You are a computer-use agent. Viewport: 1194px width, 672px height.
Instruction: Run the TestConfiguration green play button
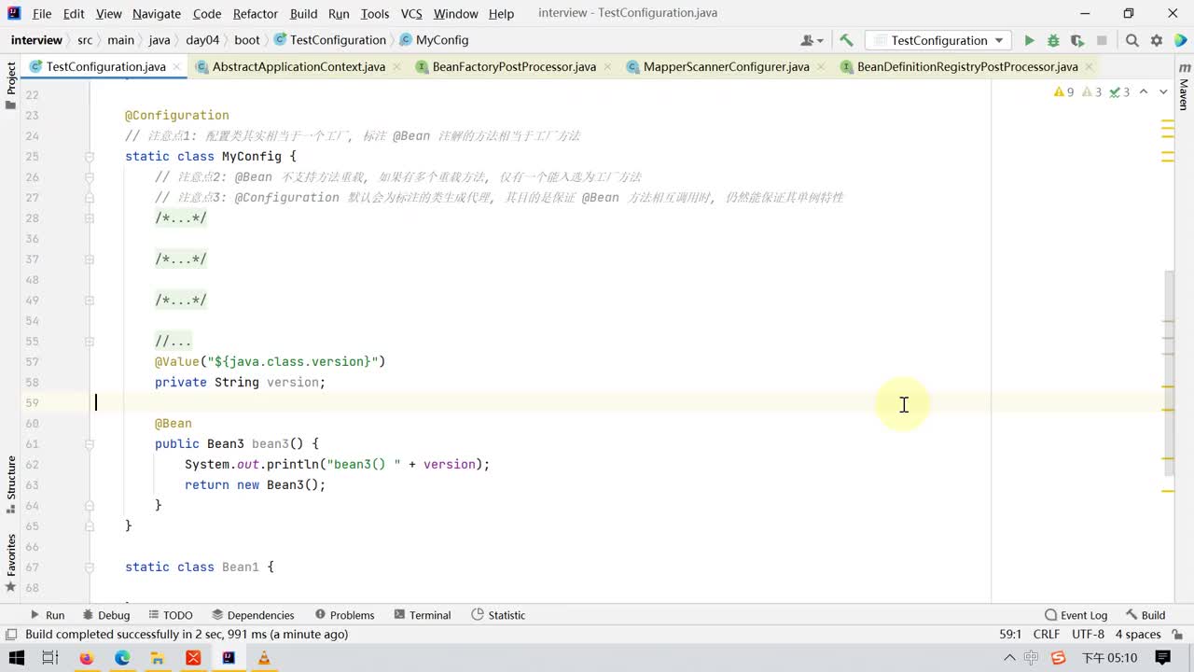pos(1029,40)
